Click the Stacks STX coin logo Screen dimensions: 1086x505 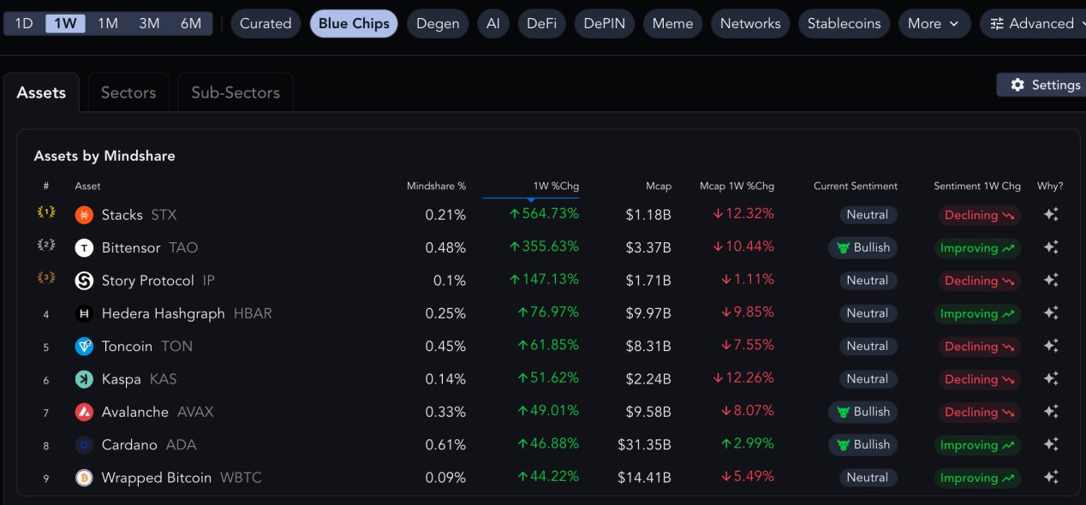point(84,215)
